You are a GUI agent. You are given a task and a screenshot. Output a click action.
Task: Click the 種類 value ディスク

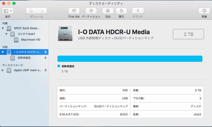pos(196,106)
